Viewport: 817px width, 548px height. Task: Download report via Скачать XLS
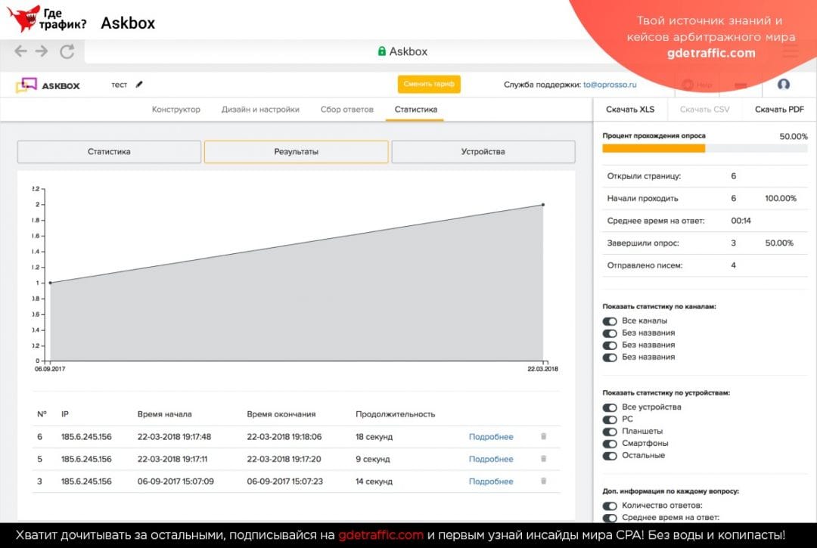click(630, 109)
